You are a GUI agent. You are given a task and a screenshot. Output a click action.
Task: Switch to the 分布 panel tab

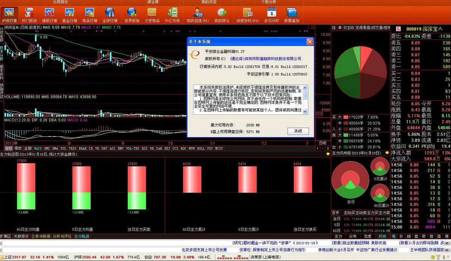[x=353, y=236]
